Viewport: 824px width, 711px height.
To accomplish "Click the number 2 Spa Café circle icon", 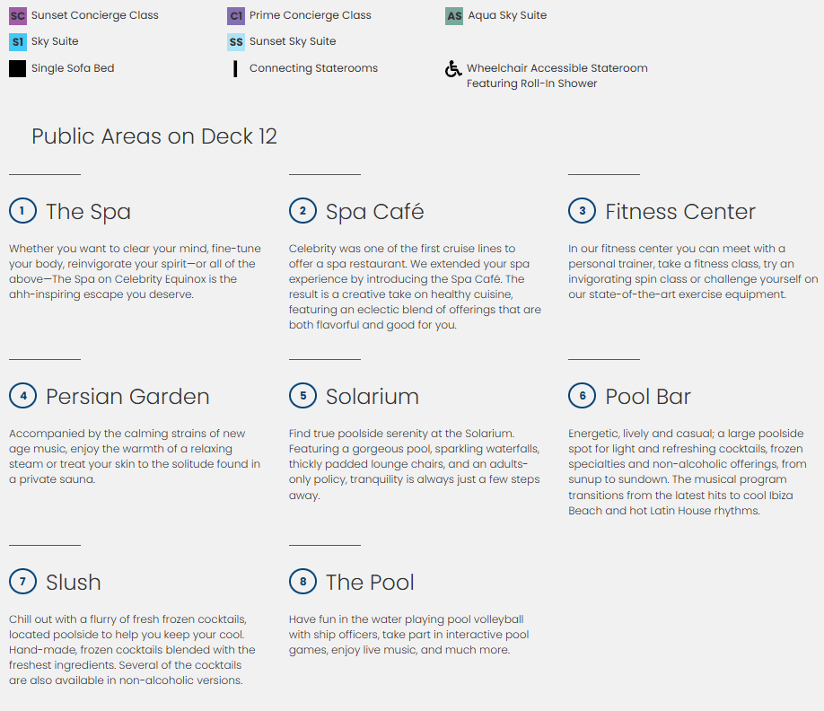I will point(302,211).
